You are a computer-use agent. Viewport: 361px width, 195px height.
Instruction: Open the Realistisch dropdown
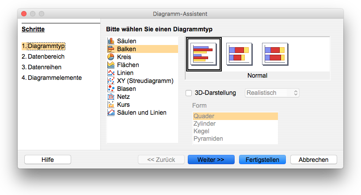pyautogui.click(x=272, y=93)
